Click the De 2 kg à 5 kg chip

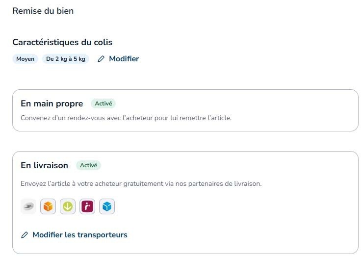[66, 59]
